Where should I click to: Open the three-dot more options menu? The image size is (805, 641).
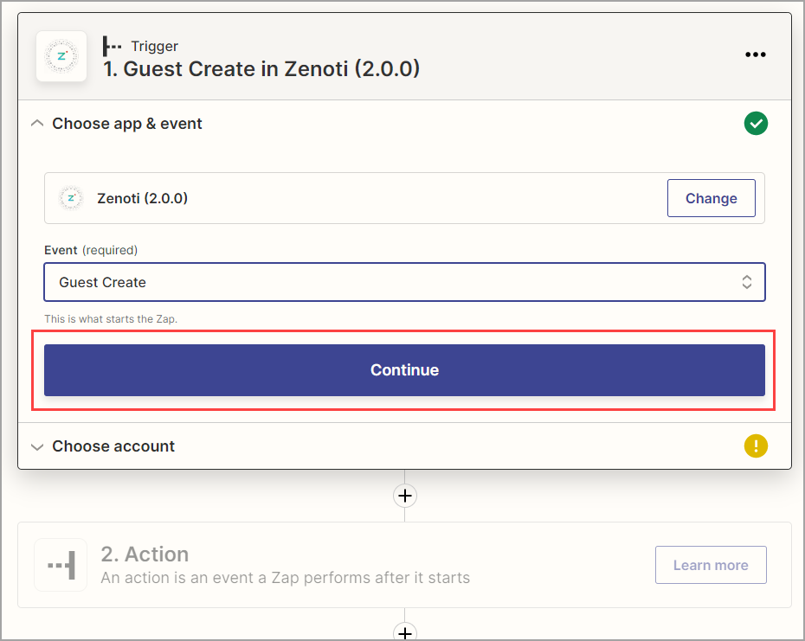[x=755, y=54]
